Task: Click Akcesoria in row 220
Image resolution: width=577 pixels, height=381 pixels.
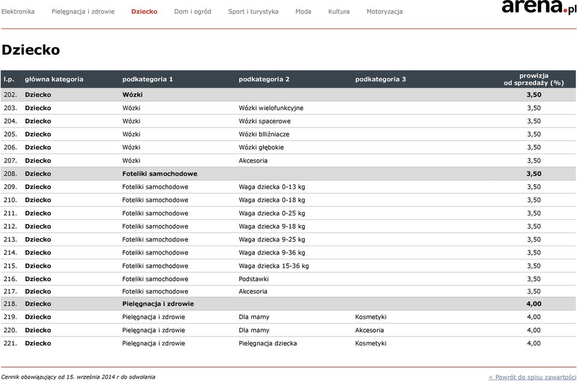Action: (370, 330)
